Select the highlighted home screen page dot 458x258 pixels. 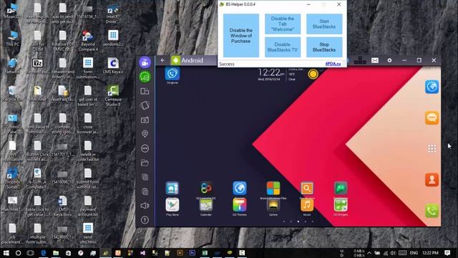point(298,221)
